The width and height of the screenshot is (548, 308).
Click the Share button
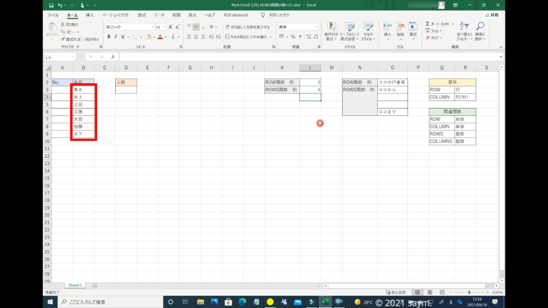[x=491, y=15]
